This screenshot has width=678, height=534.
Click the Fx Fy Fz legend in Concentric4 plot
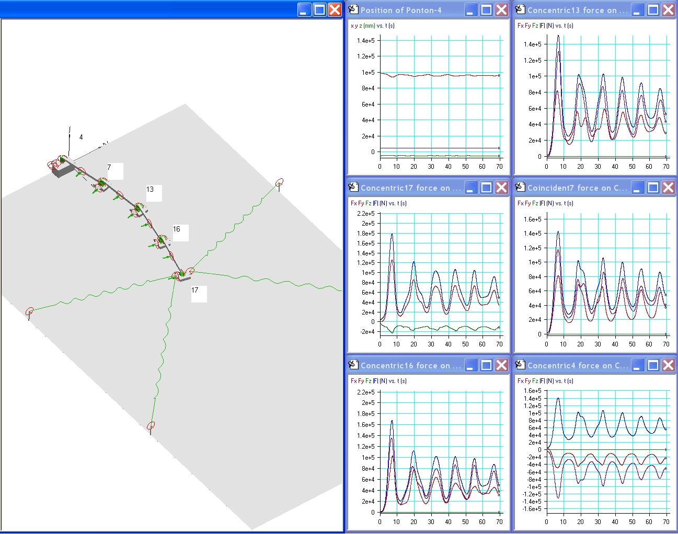click(x=545, y=381)
